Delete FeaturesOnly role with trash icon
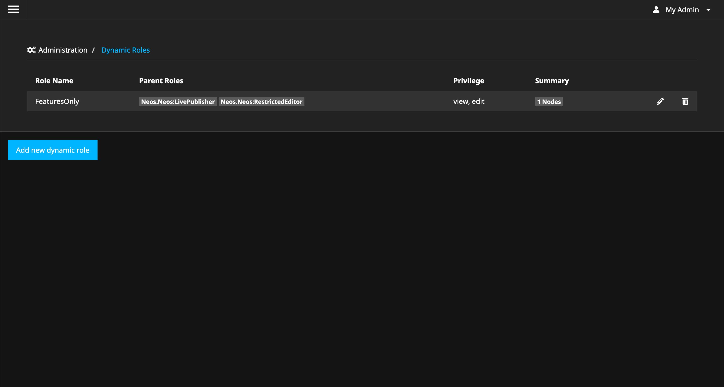The image size is (724, 387). 685,101
